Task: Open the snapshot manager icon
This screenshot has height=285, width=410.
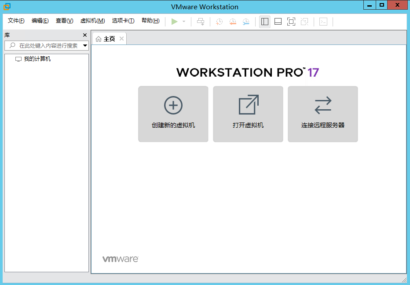Action: tap(246, 22)
